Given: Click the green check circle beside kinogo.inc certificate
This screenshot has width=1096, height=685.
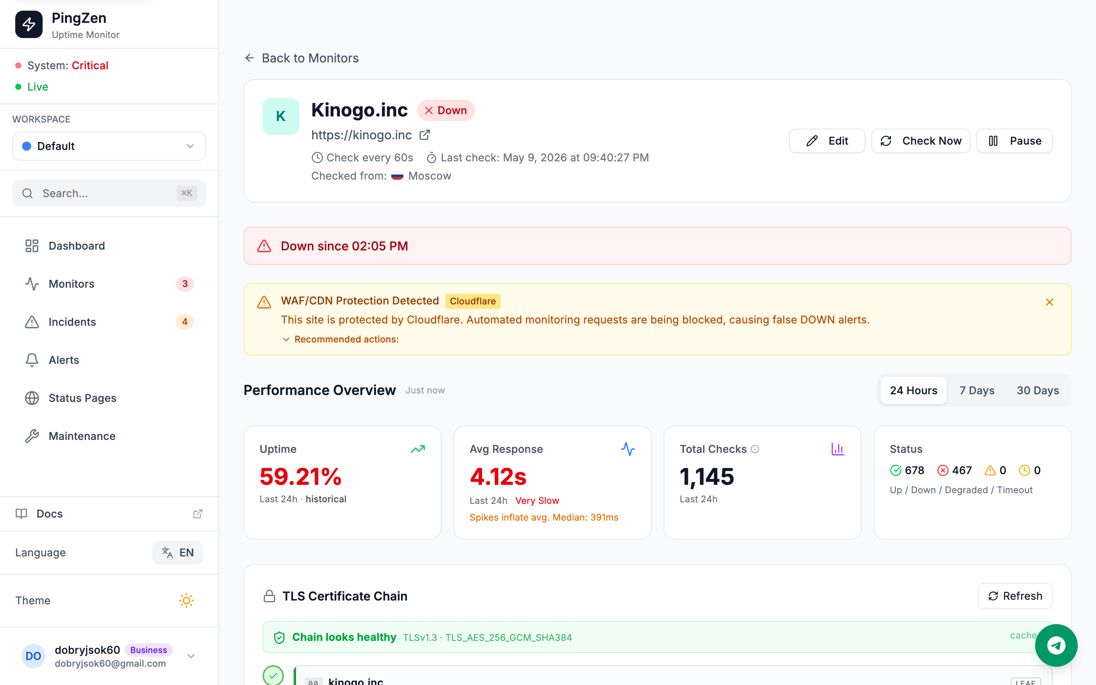Looking at the screenshot, I should (x=273, y=675).
